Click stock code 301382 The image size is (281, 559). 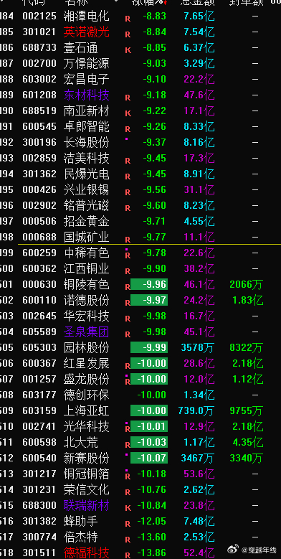(39, 521)
